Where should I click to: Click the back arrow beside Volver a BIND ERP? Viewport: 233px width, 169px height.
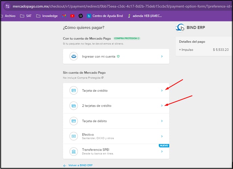tap(65, 166)
